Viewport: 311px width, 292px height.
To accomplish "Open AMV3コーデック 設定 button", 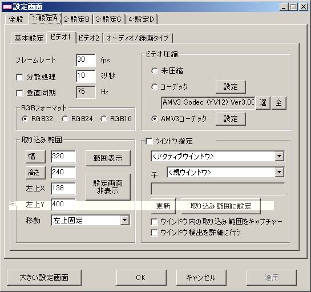I will [x=231, y=119].
